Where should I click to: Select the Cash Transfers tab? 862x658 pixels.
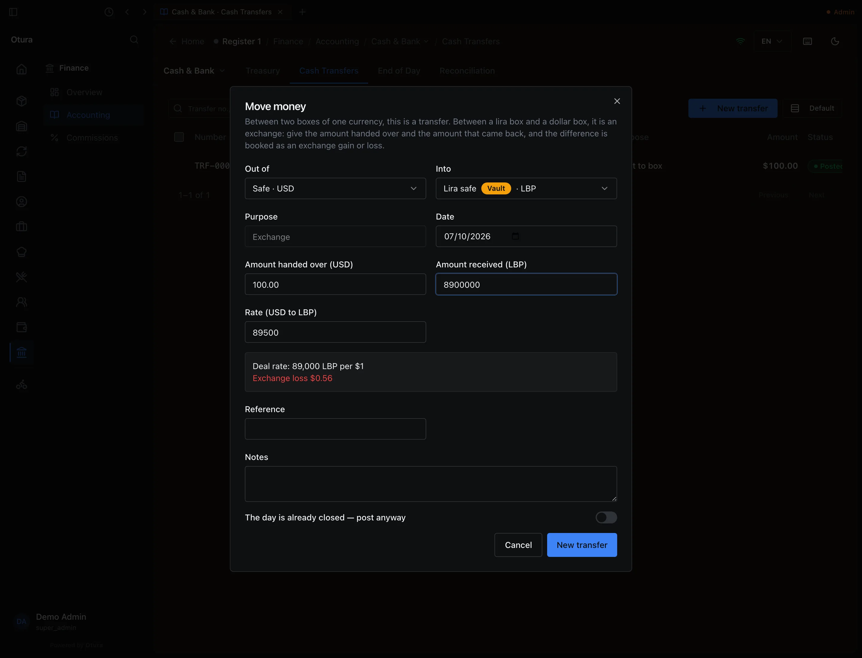(329, 71)
